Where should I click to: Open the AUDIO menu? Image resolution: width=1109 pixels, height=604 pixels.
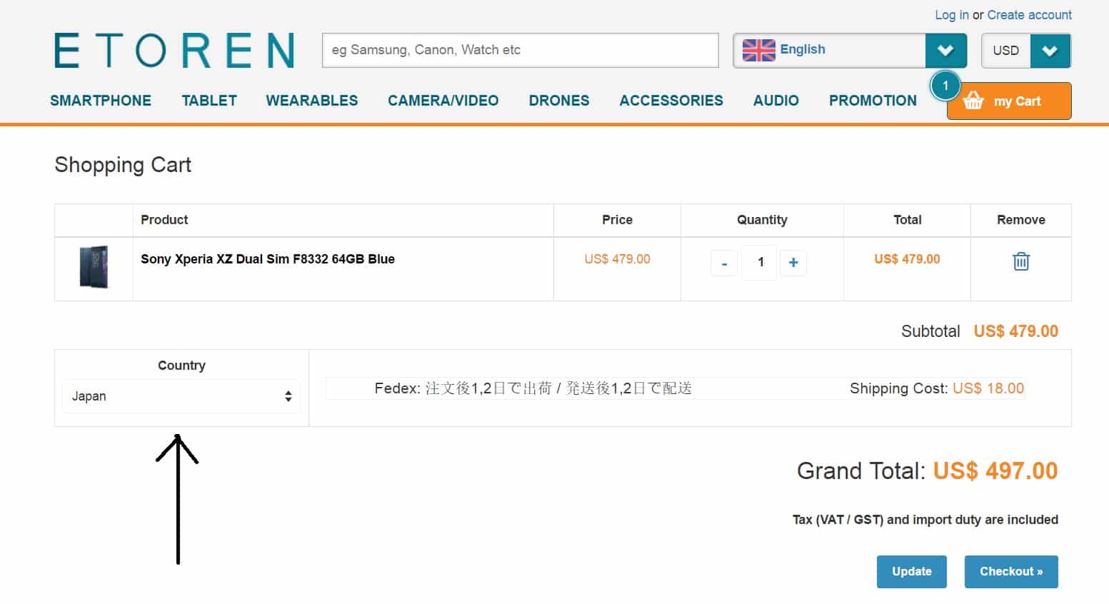click(776, 101)
